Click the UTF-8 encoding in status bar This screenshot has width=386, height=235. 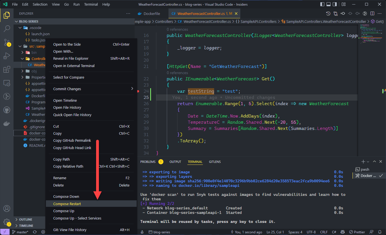point(311,232)
